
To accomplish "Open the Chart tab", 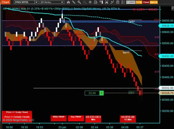I will tap(5, 2).
